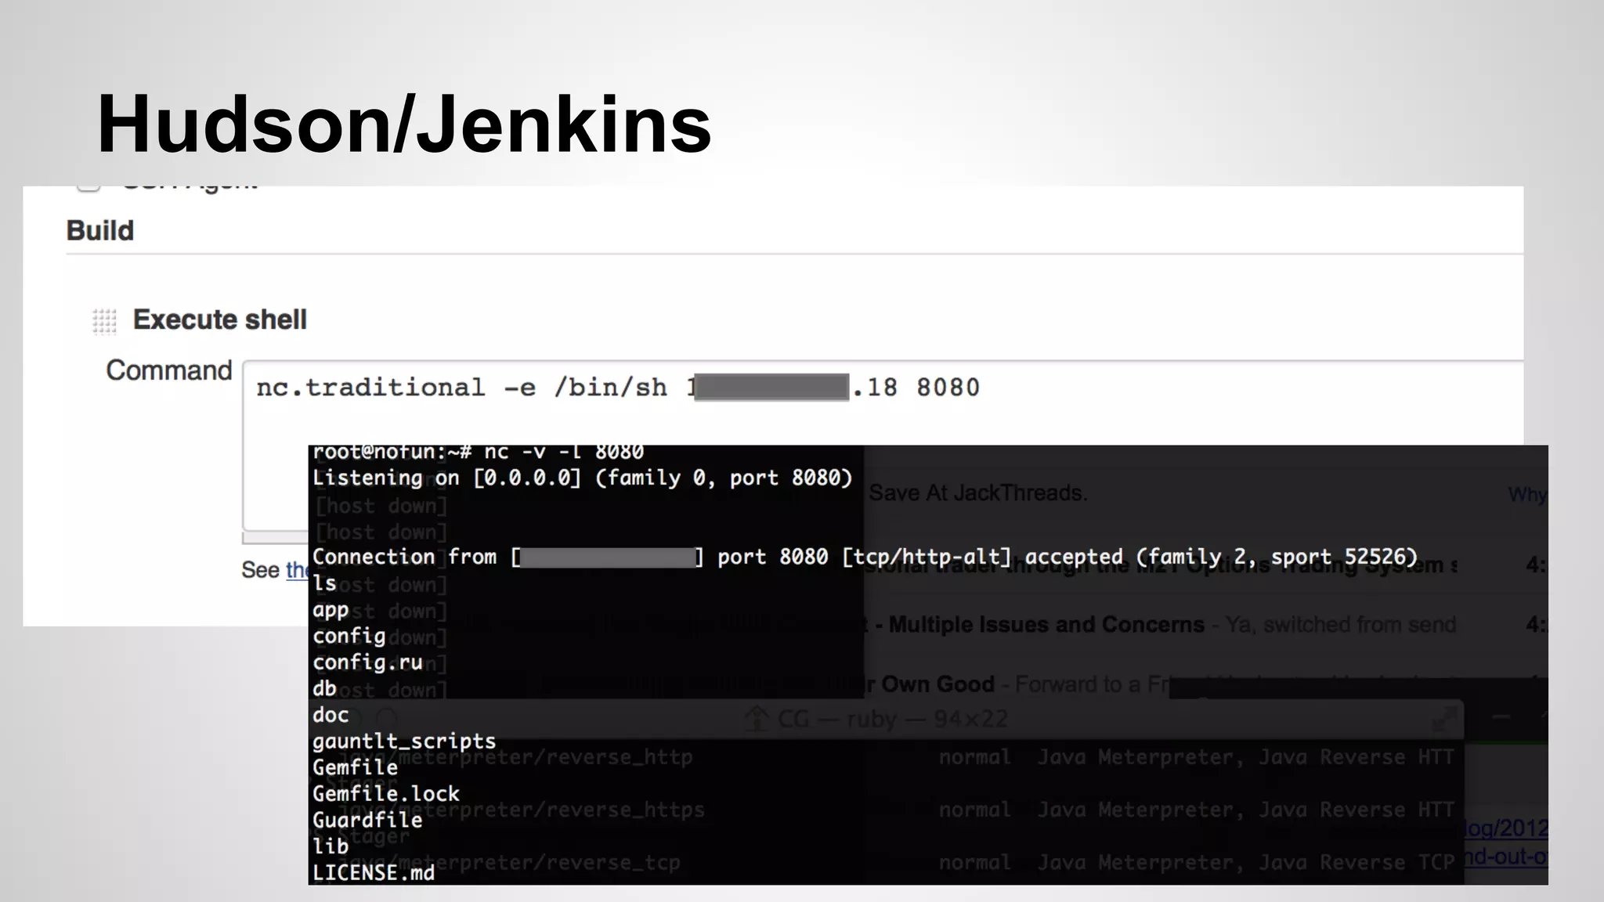Click the Gemfile.lock entry in terminal output
The height and width of the screenshot is (902, 1604).
[386, 794]
